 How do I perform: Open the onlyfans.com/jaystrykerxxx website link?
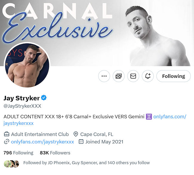43,142
